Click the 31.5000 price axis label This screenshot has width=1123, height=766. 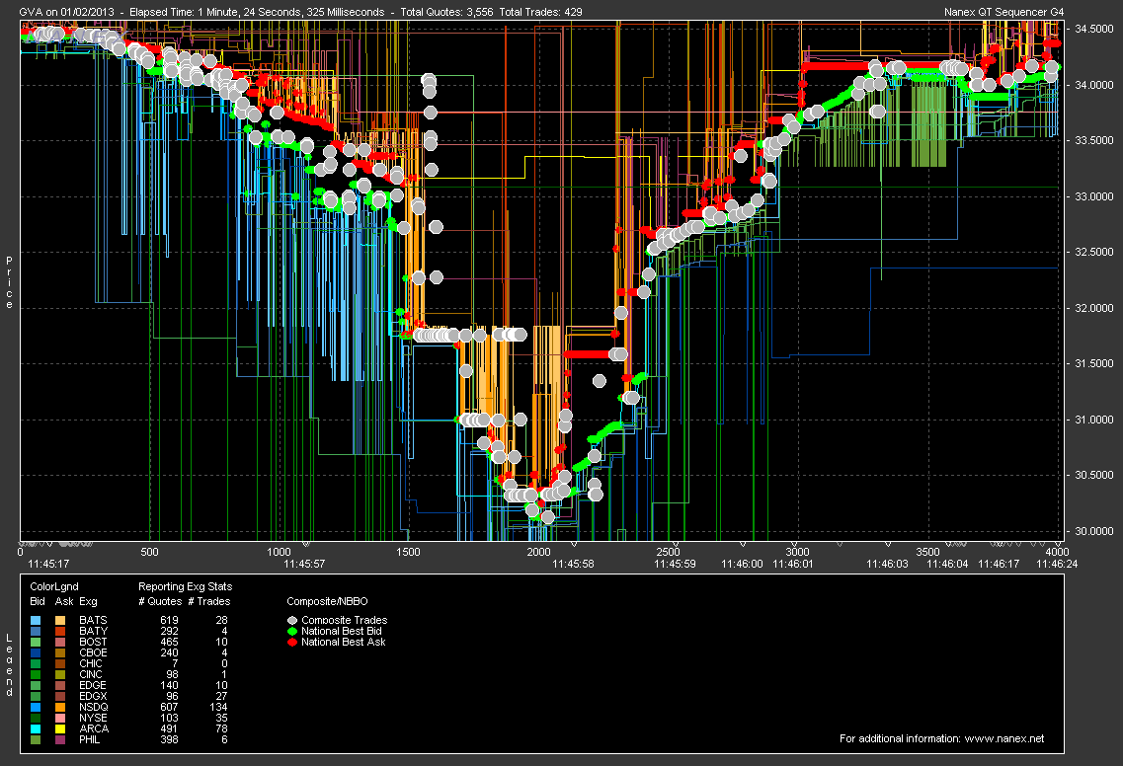[x=1093, y=363]
